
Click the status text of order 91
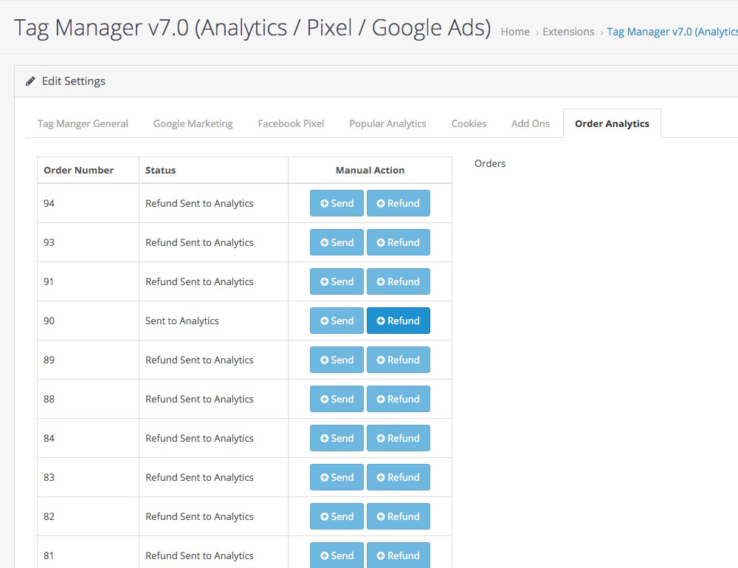[x=199, y=281]
